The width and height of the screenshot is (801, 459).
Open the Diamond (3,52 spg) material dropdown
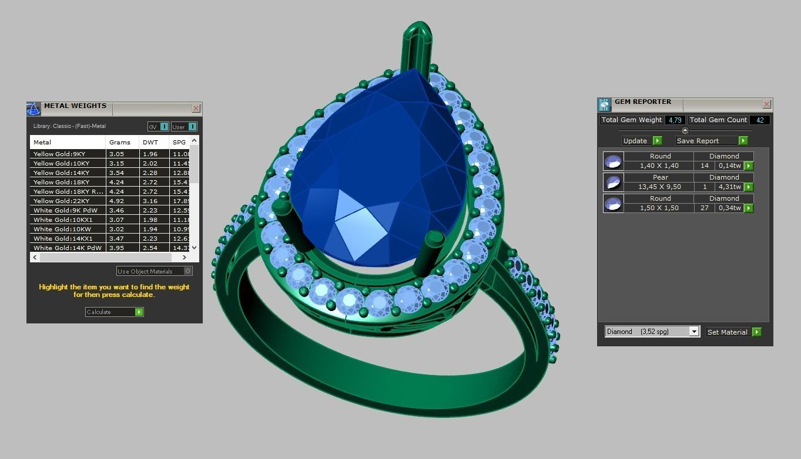pos(694,332)
